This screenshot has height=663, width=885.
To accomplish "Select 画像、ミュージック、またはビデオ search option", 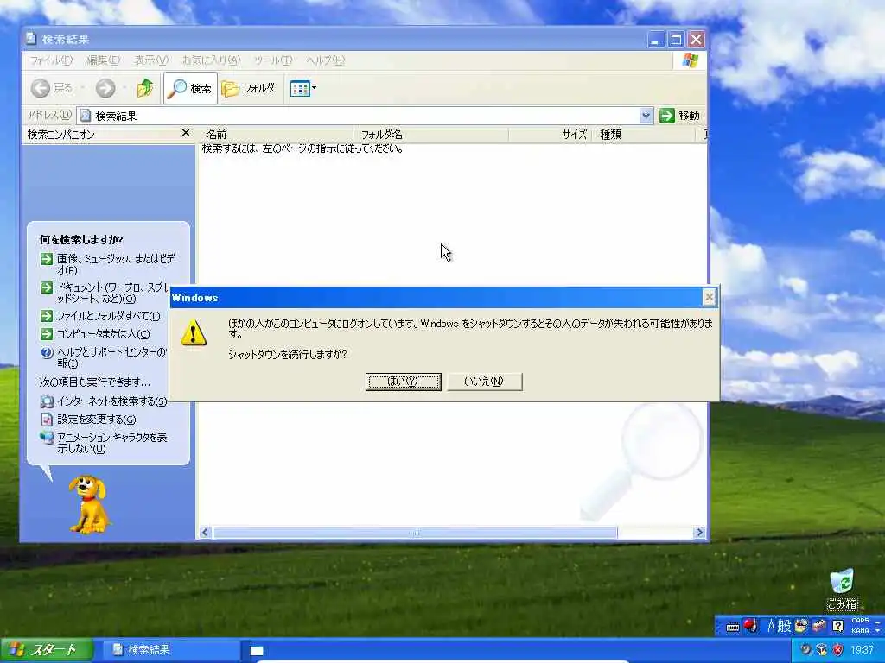I will [x=108, y=264].
